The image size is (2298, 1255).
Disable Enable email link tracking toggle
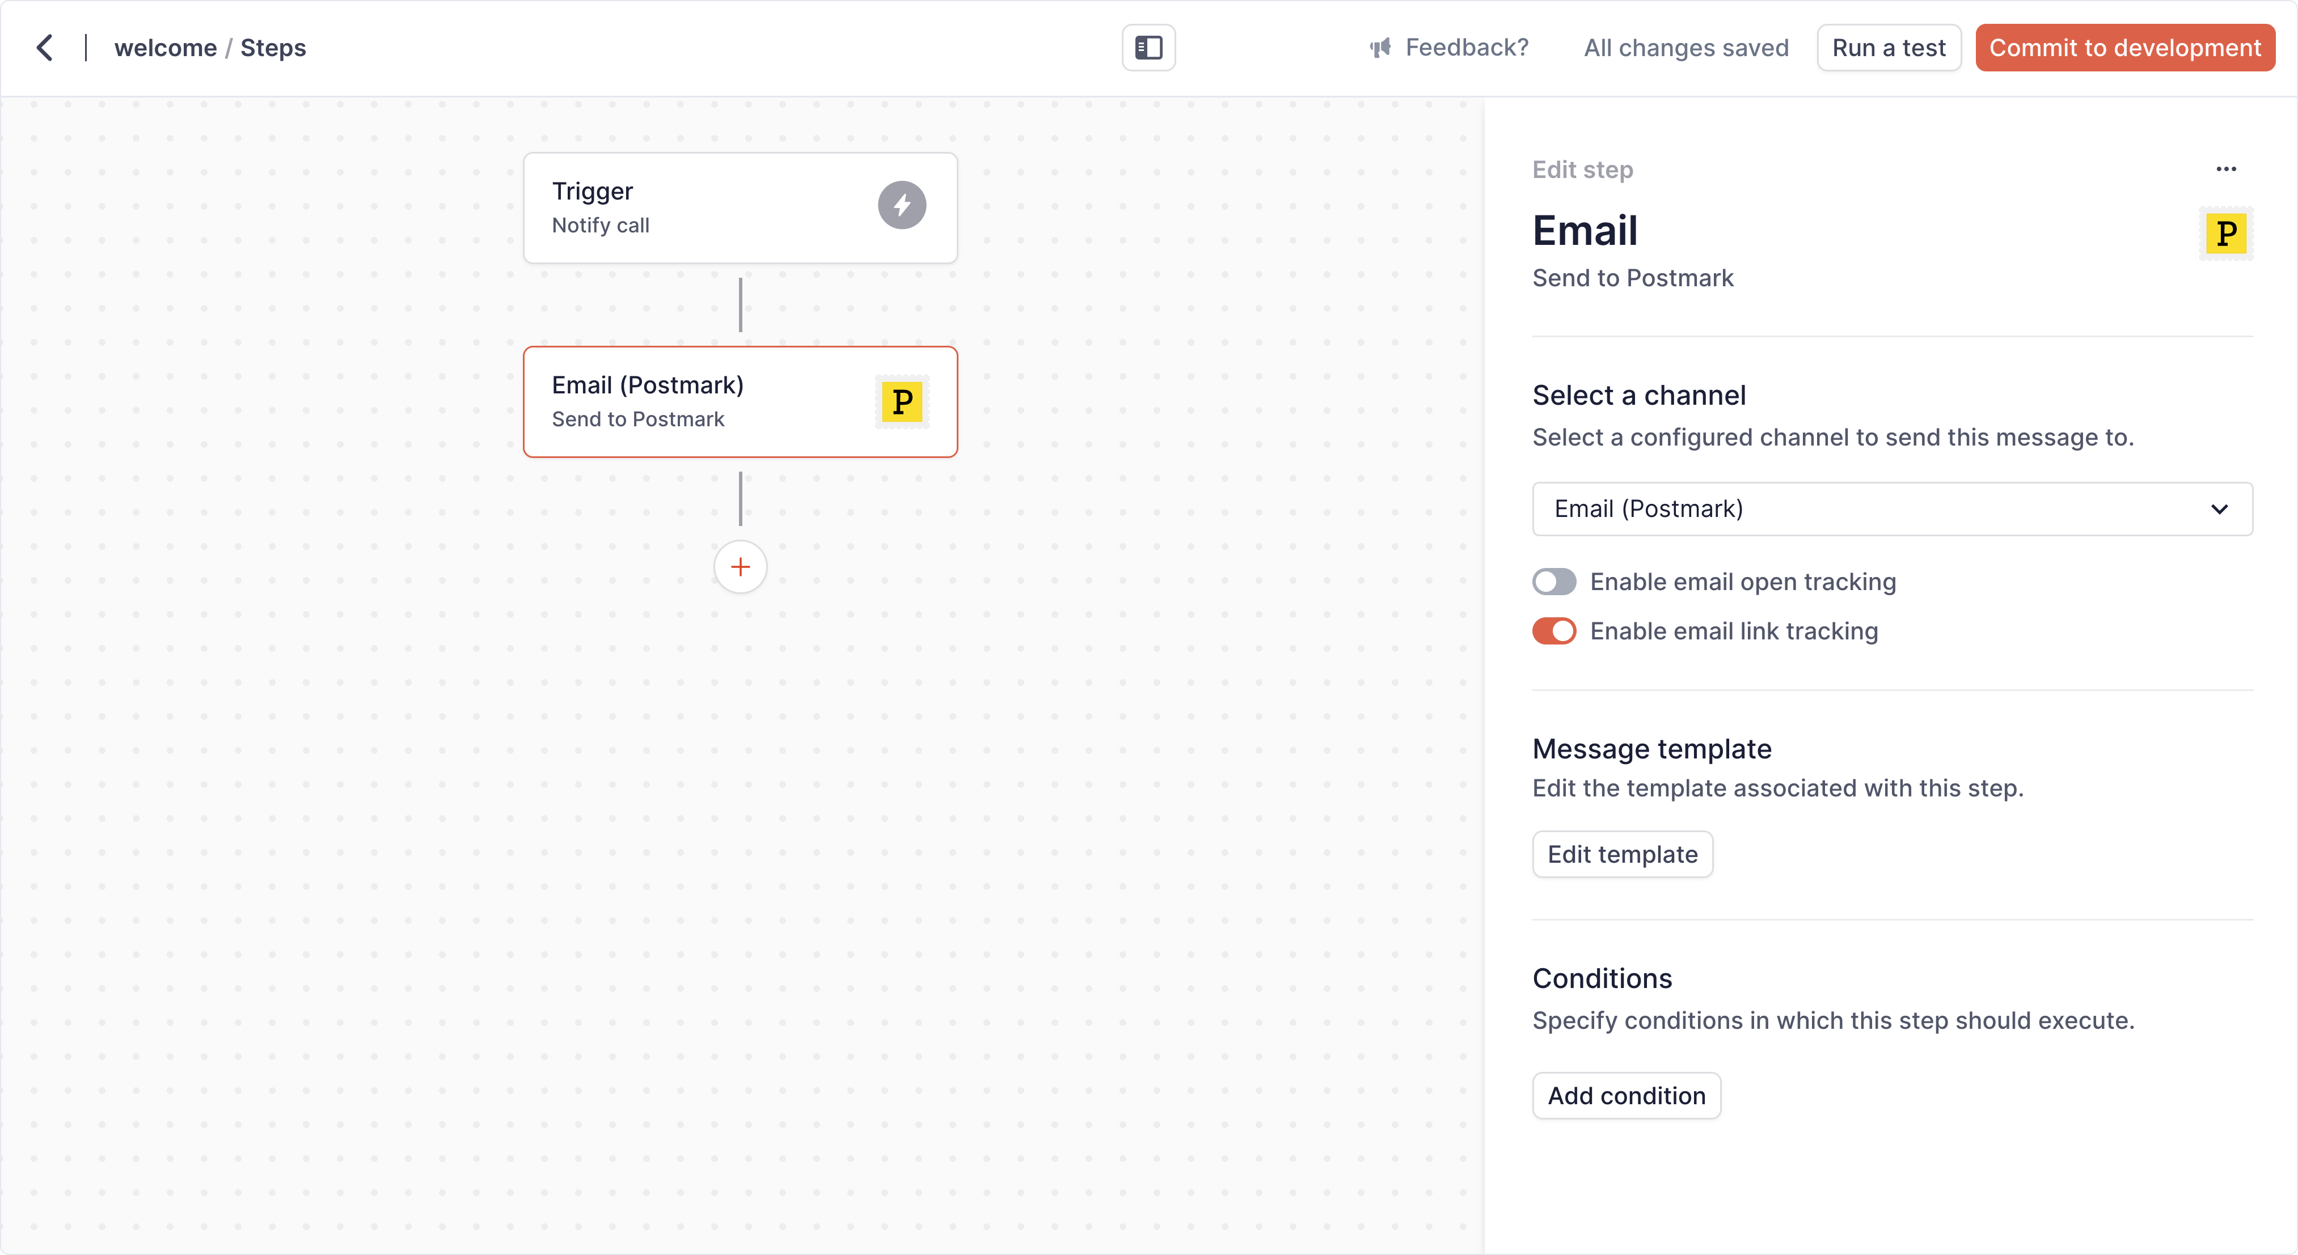(1553, 630)
